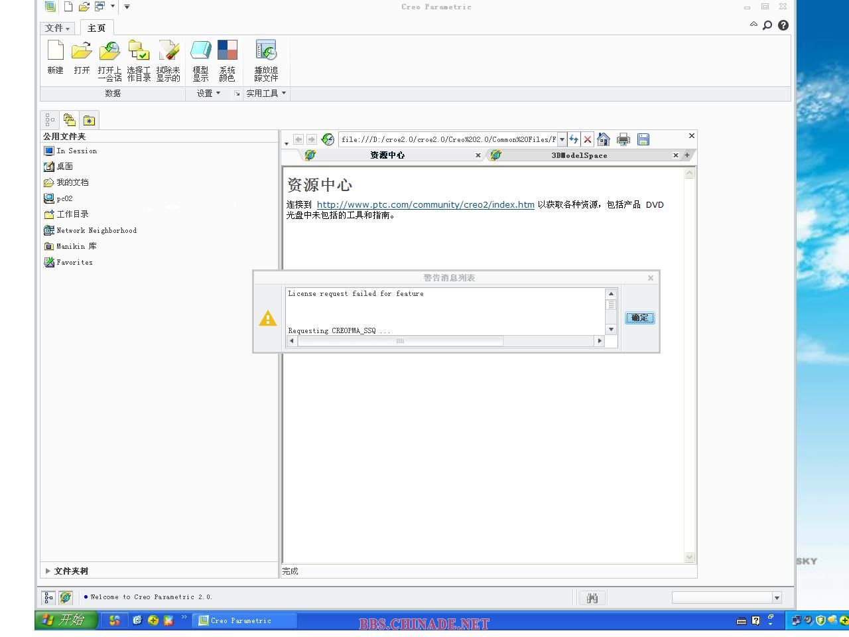Open windows list dropdown arrow in quick access
The width and height of the screenshot is (849, 637).
[x=112, y=7]
